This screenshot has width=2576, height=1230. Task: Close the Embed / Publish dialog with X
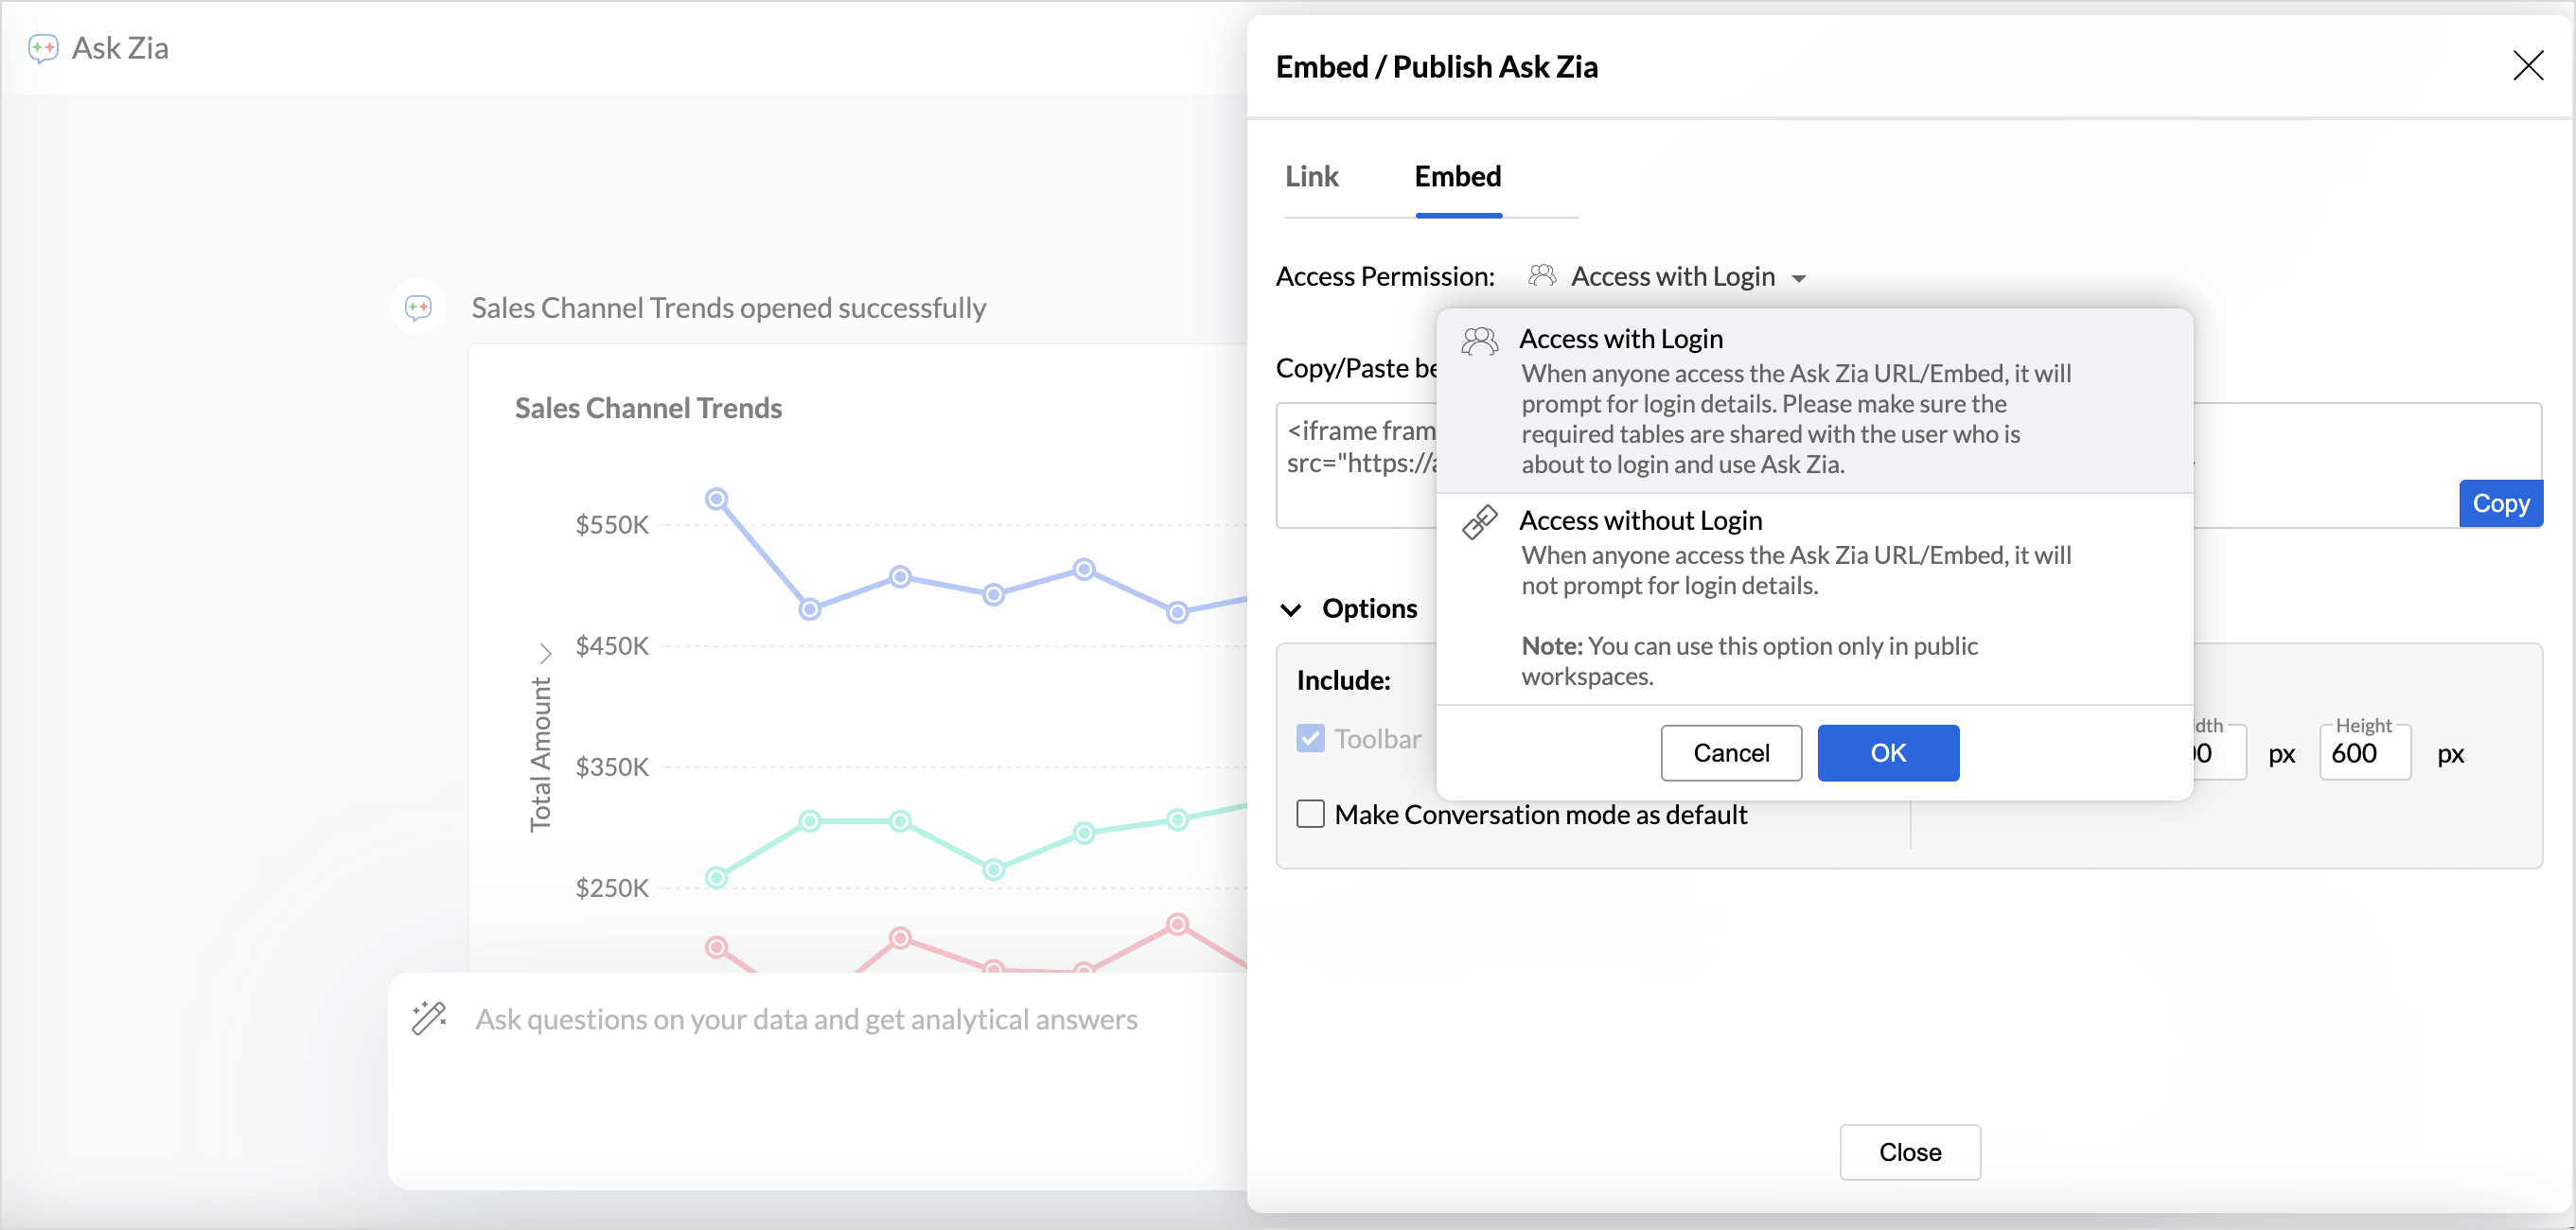(x=2527, y=66)
